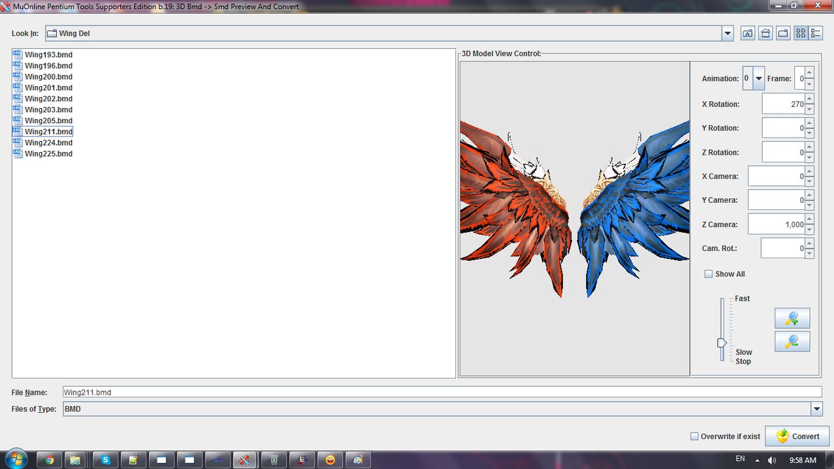Open the Look In folder dropdown

(x=728, y=33)
